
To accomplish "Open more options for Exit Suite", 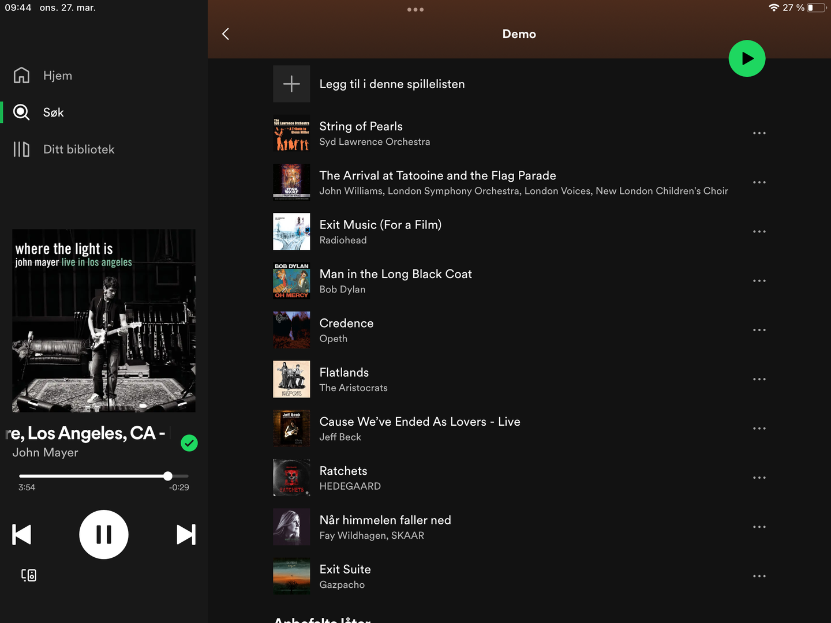I will [x=759, y=576].
